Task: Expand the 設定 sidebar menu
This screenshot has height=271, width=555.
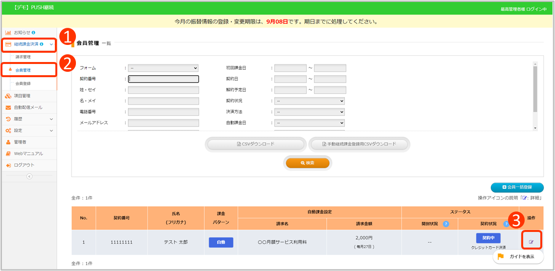Action: pos(28,130)
